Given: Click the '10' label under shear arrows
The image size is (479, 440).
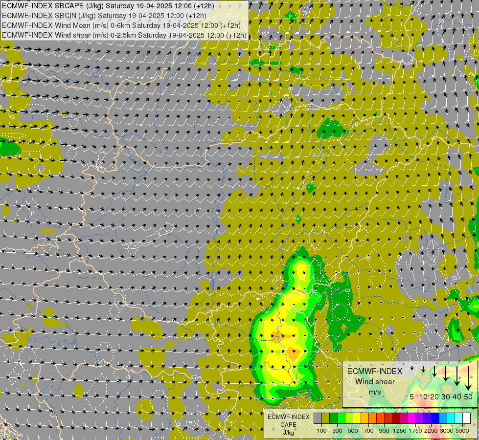Looking at the screenshot, I should [423, 396].
